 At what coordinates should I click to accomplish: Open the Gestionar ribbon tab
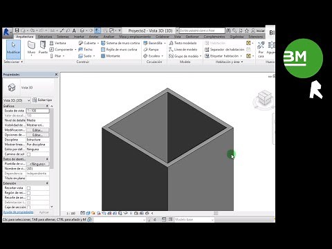[192, 37]
